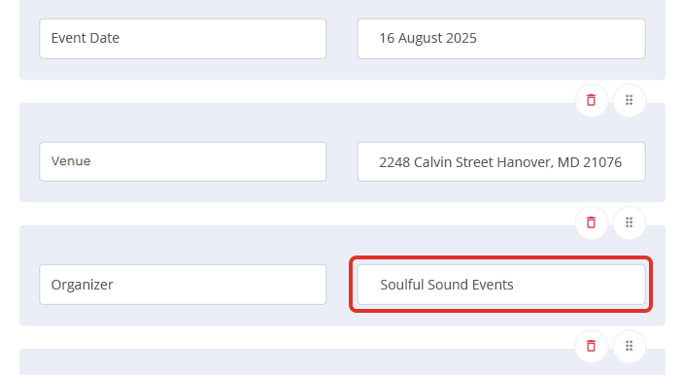Focus the 'Event Date' label field
This screenshot has height=375, width=683.
click(x=183, y=38)
